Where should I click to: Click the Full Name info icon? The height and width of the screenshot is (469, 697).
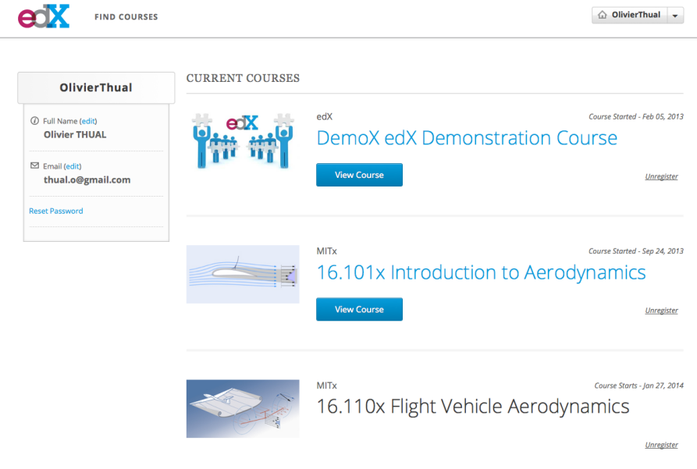tap(34, 121)
